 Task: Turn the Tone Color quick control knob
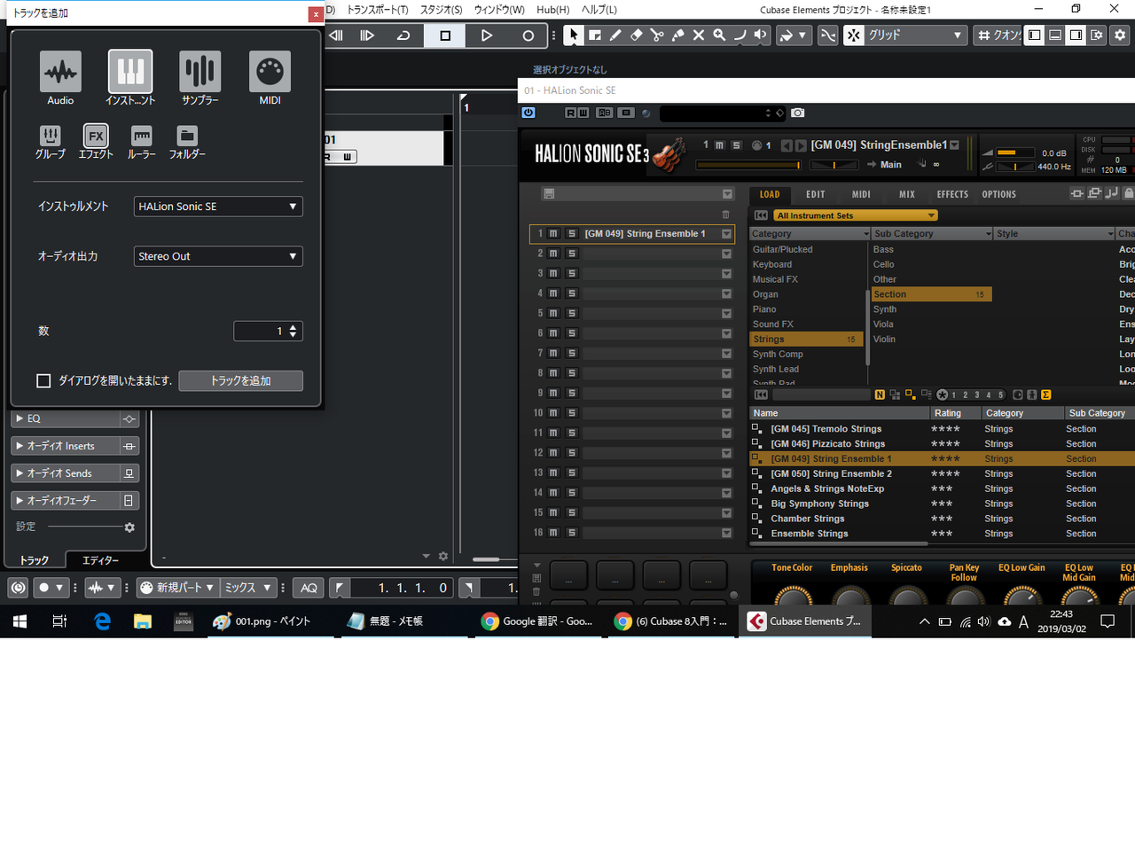(x=793, y=597)
